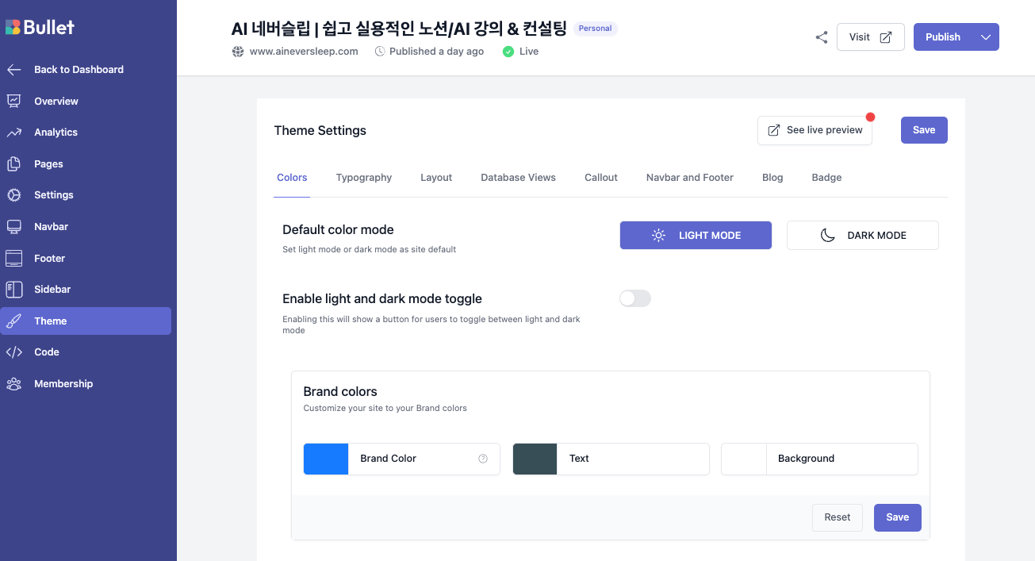Switch to the Colors tab
Viewport: 1035px width, 561px height.
pos(292,178)
